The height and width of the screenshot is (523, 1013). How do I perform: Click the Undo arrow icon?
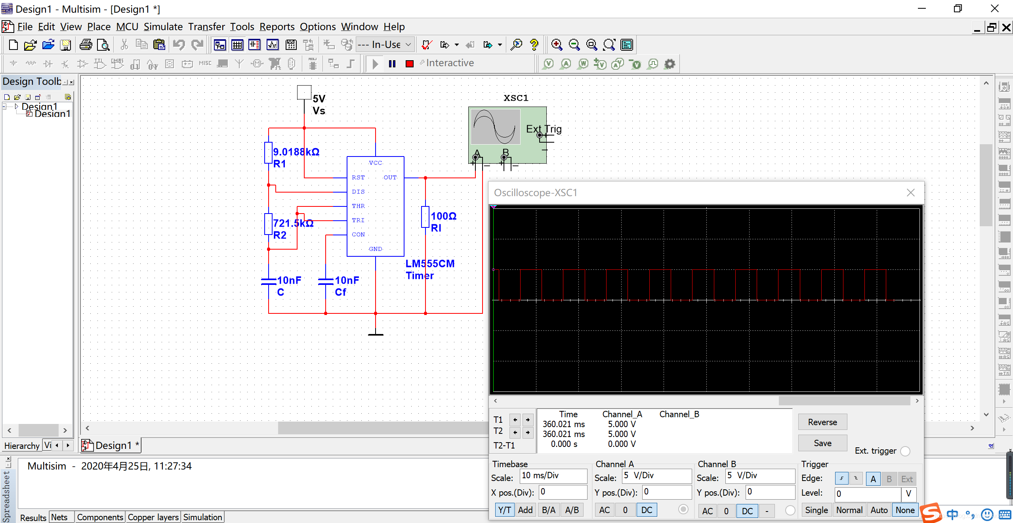click(179, 45)
